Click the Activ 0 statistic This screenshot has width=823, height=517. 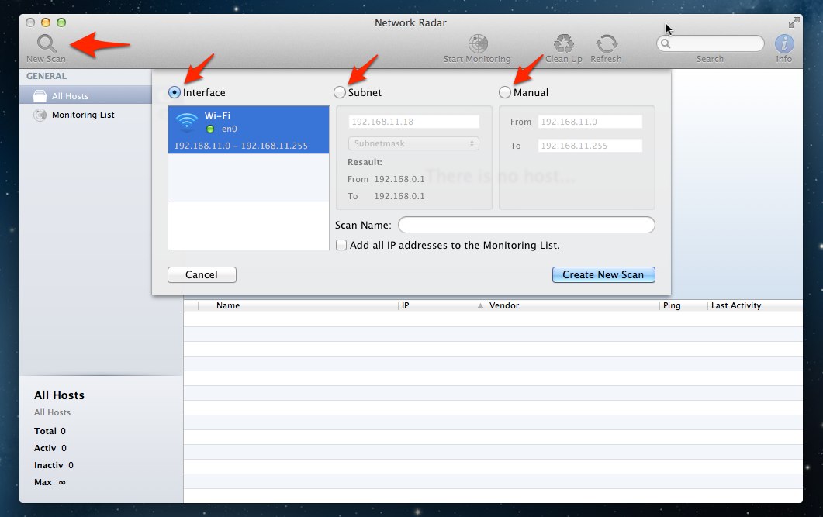point(50,448)
